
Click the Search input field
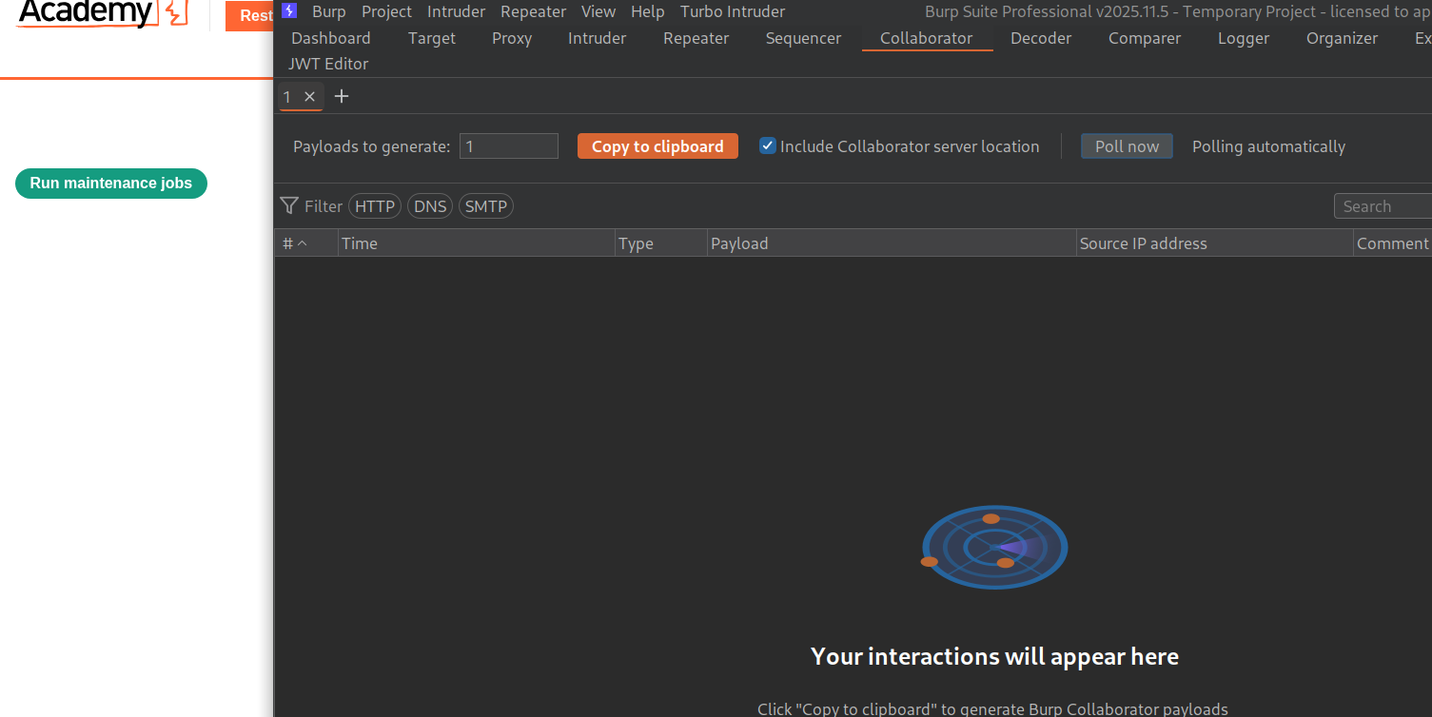click(x=1384, y=206)
